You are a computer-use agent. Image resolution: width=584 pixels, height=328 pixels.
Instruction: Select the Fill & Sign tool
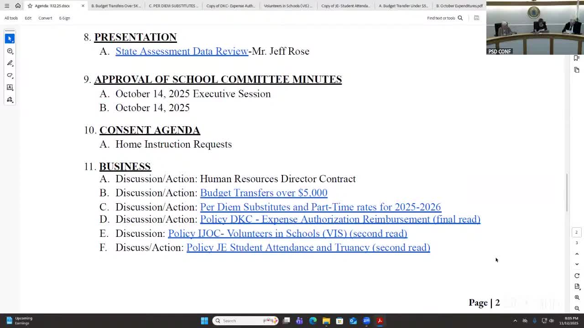pyautogui.click(x=10, y=100)
